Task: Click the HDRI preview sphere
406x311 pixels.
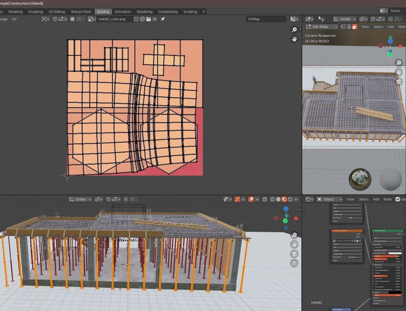Action: (360, 179)
